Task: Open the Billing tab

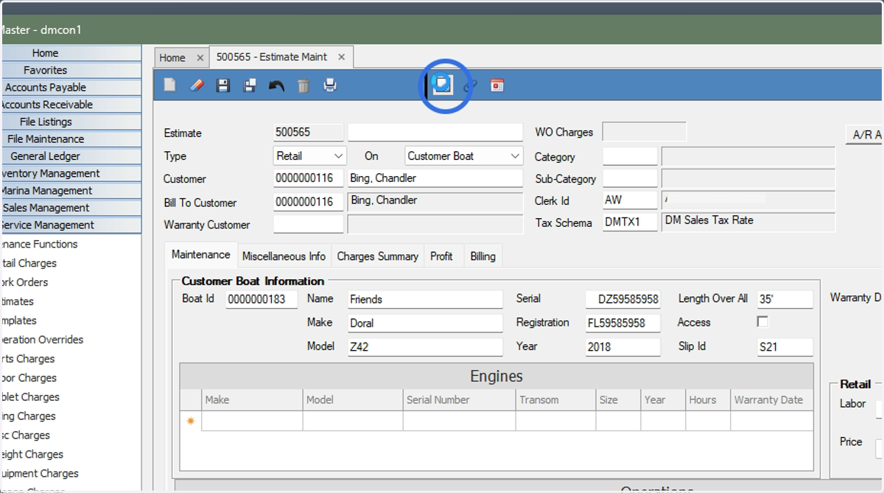Action: [x=483, y=256]
